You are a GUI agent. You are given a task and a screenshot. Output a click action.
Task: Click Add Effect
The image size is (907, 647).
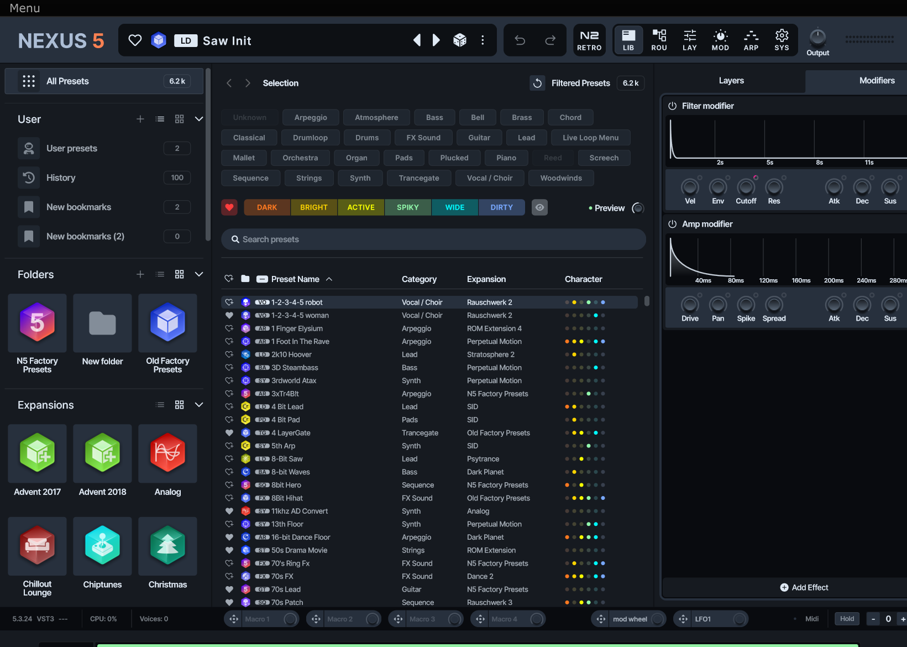coord(804,587)
